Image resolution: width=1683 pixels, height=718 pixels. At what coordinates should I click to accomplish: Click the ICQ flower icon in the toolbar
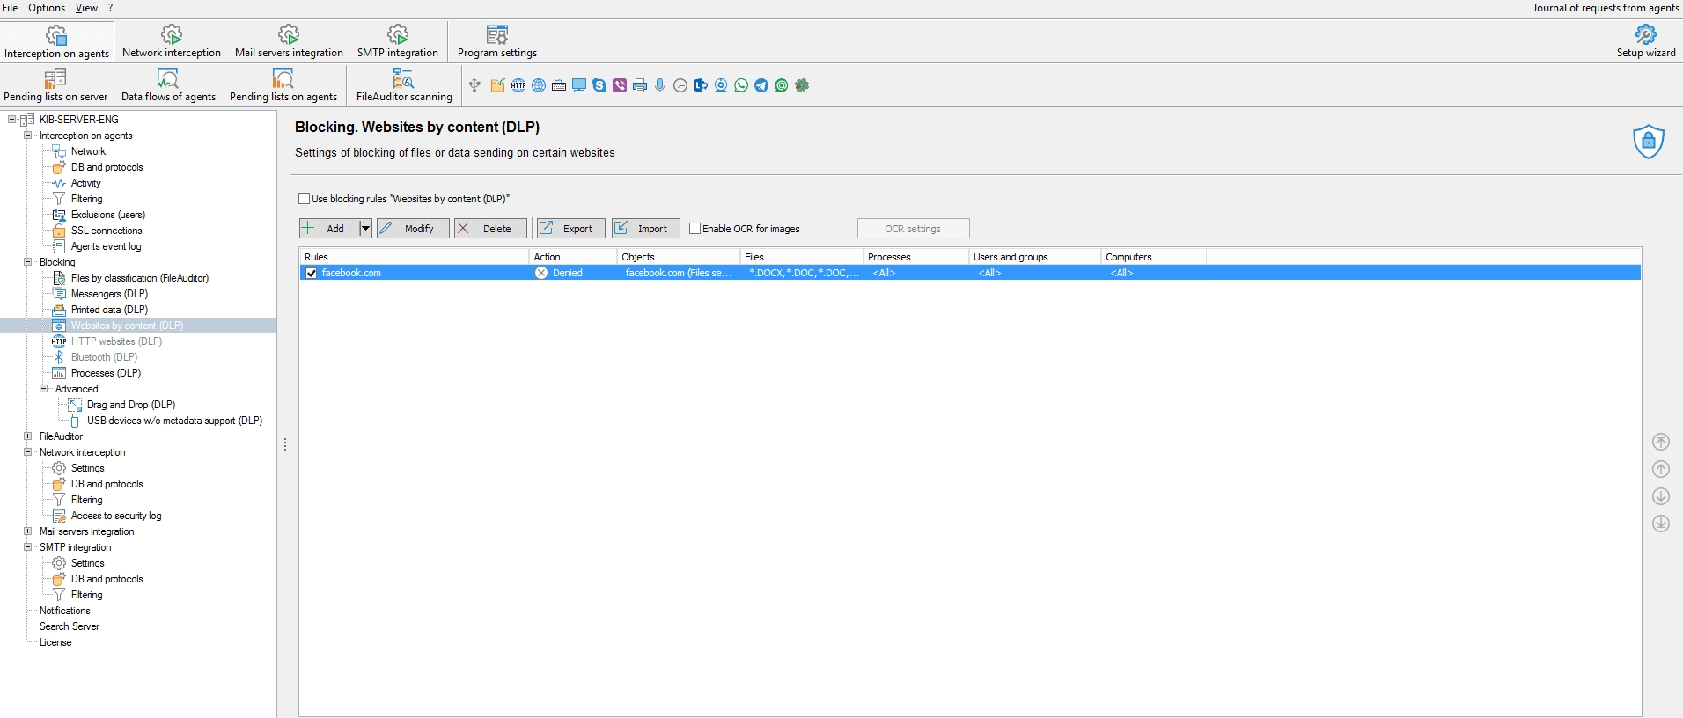[802, 85]
